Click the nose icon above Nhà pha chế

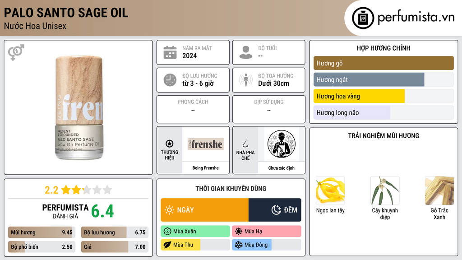pos(245,144)
